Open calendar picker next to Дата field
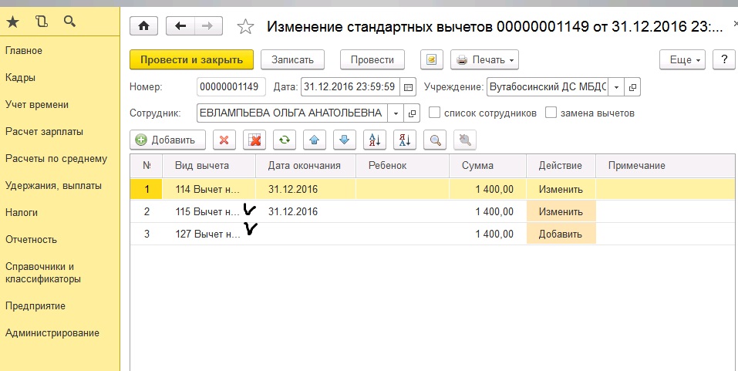 [x=409, y=87]
